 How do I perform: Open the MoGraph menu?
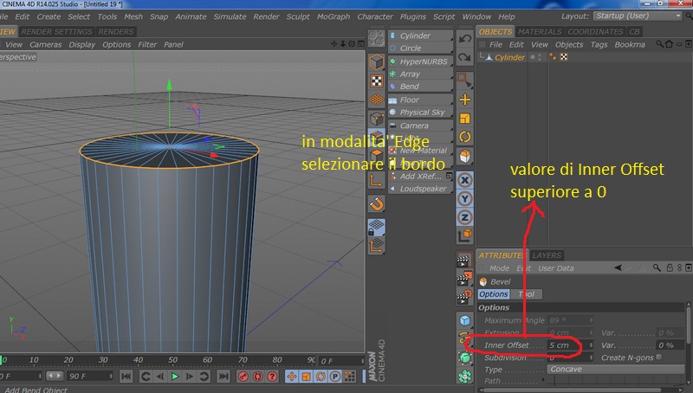tap(334, 16)
